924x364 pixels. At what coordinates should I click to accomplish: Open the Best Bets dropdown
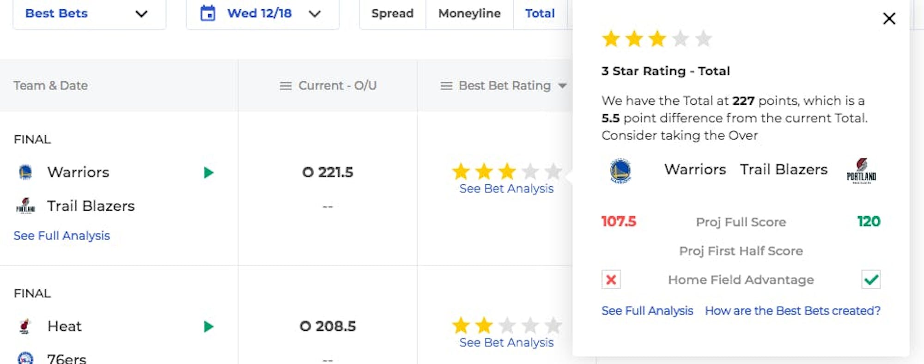coord(89,14)
